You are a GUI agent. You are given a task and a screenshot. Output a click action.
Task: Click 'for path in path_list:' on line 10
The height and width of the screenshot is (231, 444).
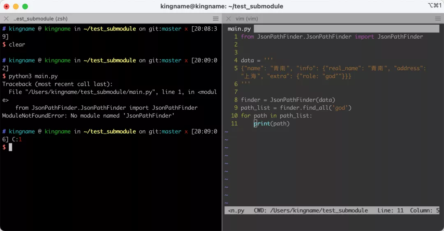pyautogui.click(x=276, y=116)
